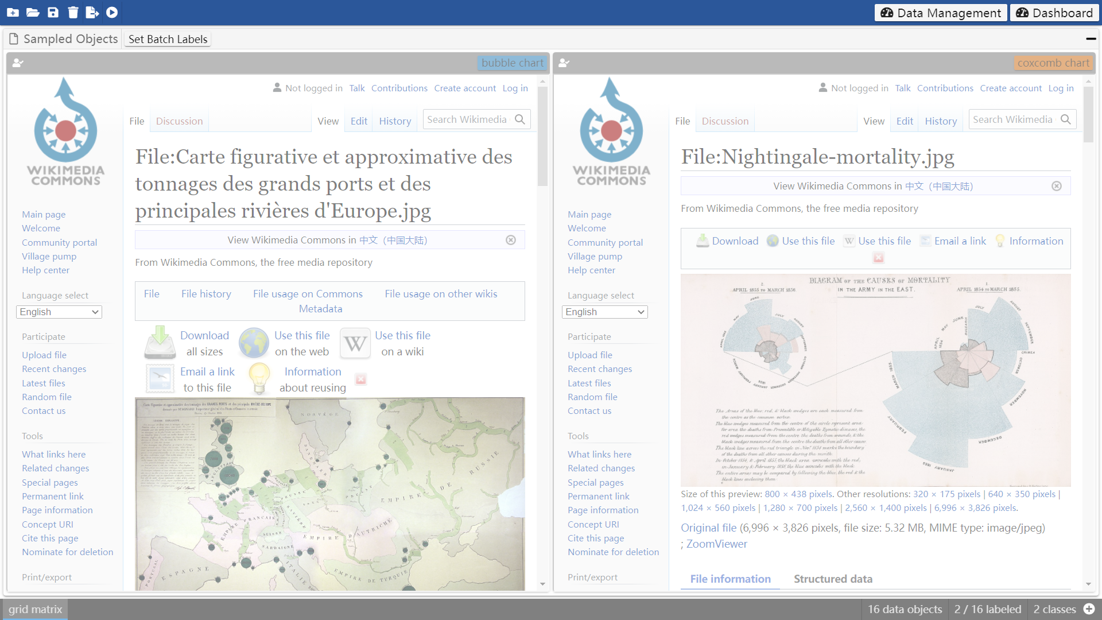The image size is (1102, 620).
Task: Click grid matrix status bar tab
Action: [35, 609]
